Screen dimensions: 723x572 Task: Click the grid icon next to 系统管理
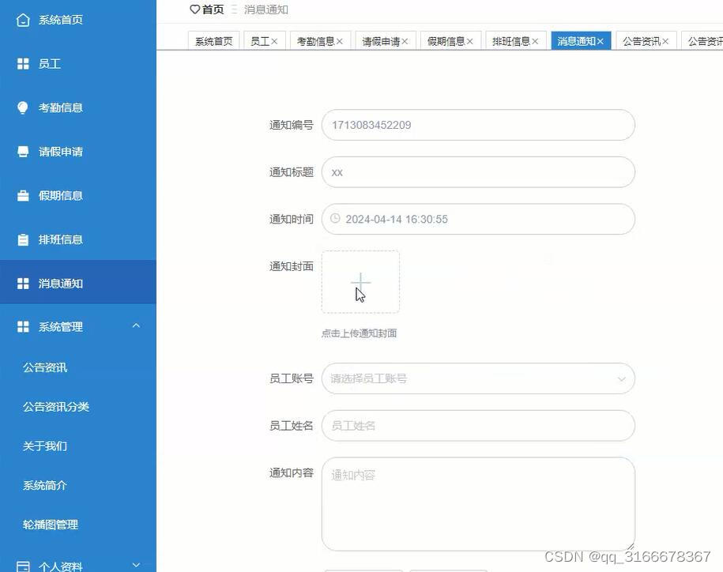point(23,327)
